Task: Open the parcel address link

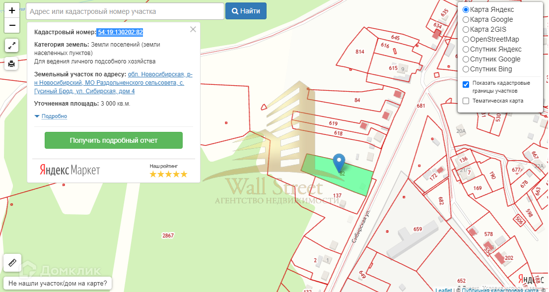Action: pyautogui.click(x=114, y=83)
